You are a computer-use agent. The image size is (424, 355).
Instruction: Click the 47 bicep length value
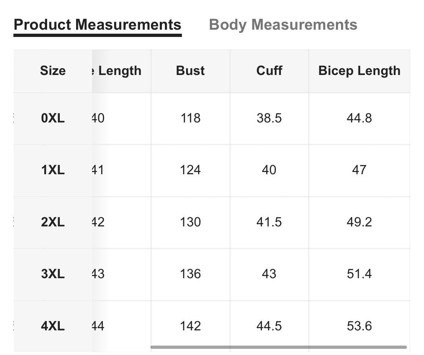pyautogui.click(x=359, y=170)
